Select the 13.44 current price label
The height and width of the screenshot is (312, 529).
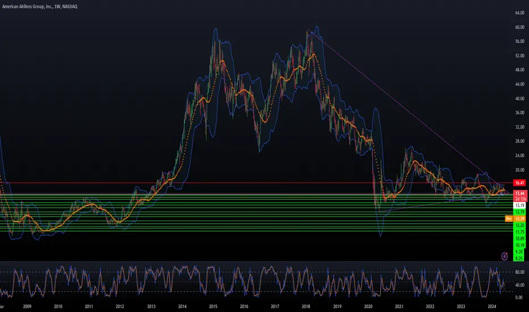520,193
